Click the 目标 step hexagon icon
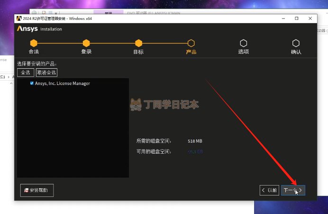The width and height of the screenshot is (328, 214). (x=138, y=43)
